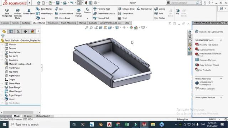Expand the Subscription Services section
The height and width of the screenshot is (128, 228).
click(x=221, y=97)
